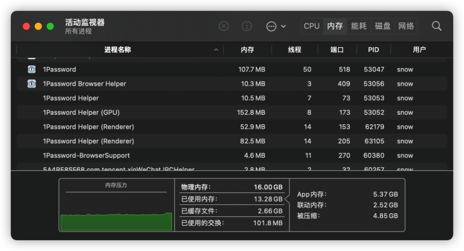The width and height of the screenshot is (464, 251).
Task: Select the 1Password Browser Helper icon
Action: (x=32, y=84)
